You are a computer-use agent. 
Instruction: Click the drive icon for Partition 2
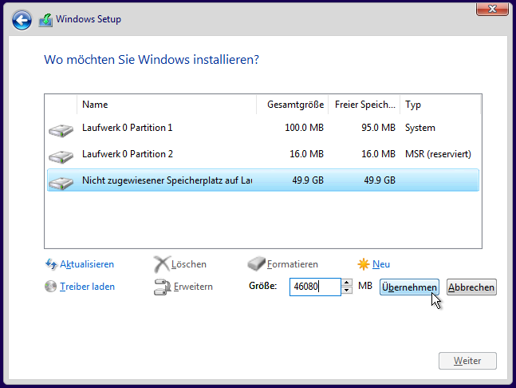click(x=61, y=156)
